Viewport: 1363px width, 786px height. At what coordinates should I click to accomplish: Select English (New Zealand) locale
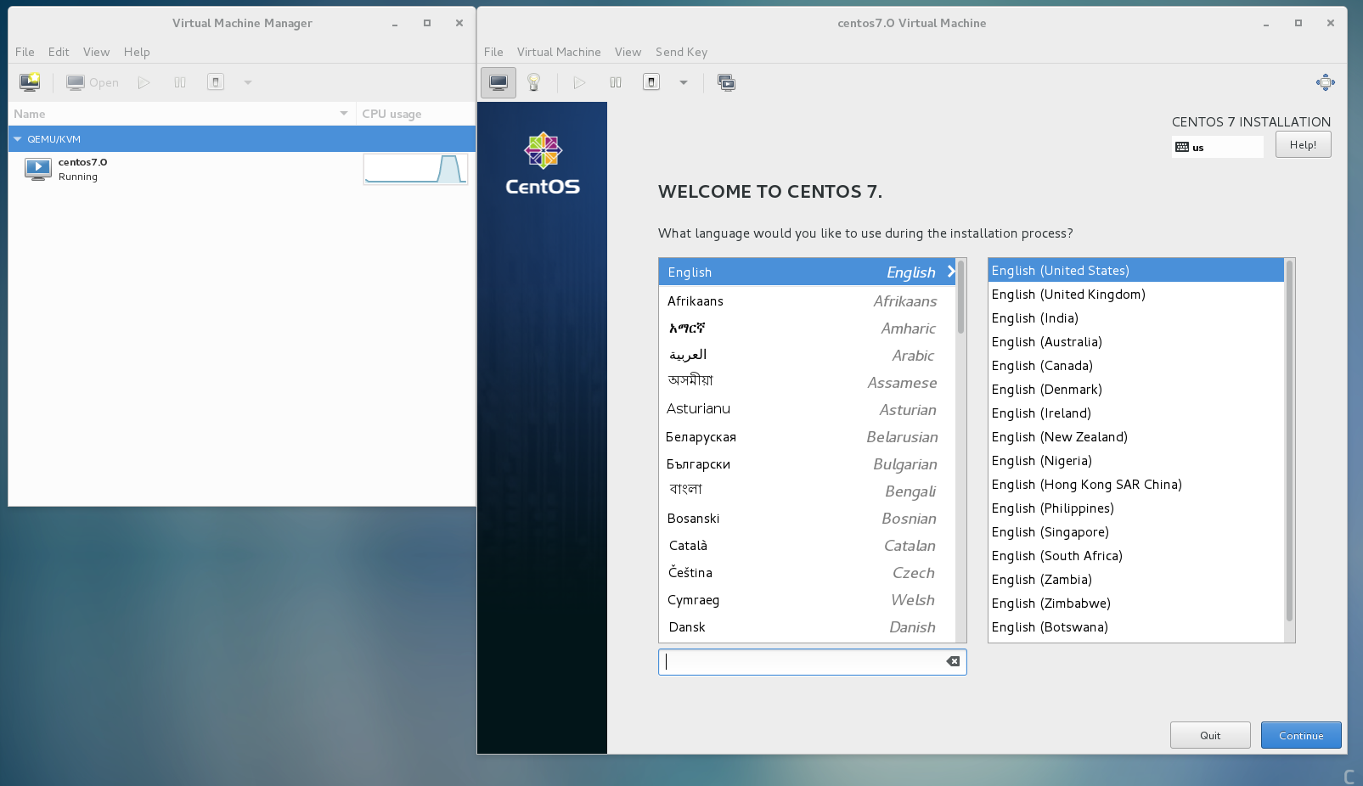click(x=1136, y=436)
